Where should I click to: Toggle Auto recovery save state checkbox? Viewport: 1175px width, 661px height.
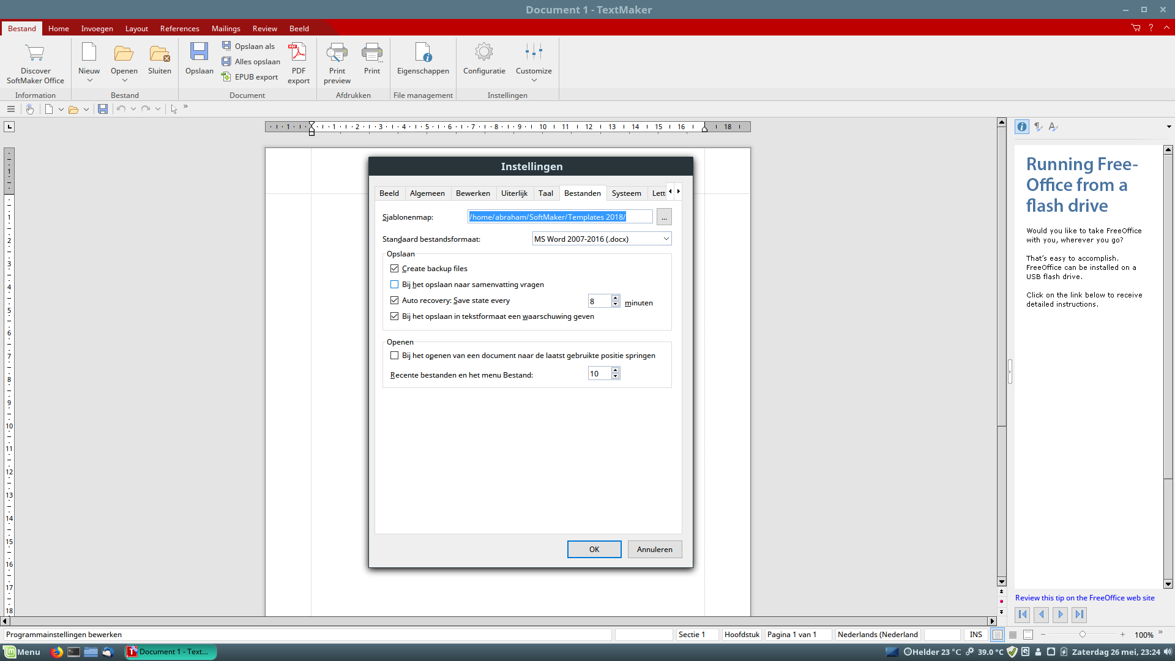click(394, 301)
